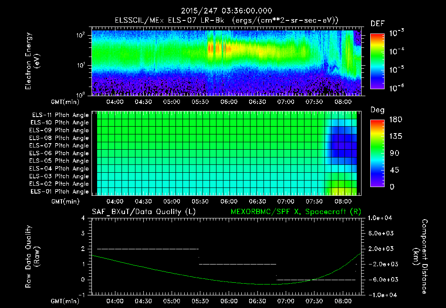Click the 08:00 tick label under the bottom plot
Screen dimensions: 446x308
pyautogui.click(x=343, y=301)
